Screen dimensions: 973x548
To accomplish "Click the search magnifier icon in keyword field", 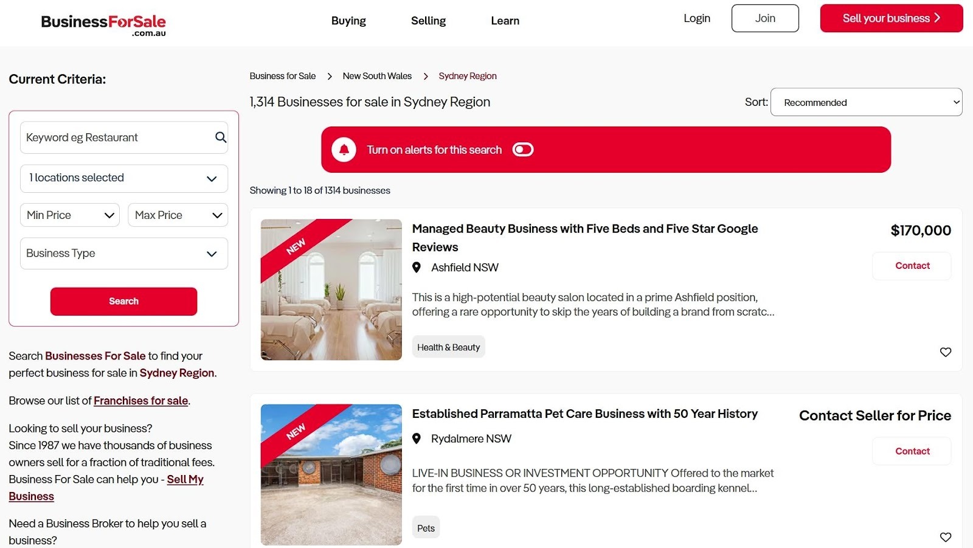I will (220, 137).
